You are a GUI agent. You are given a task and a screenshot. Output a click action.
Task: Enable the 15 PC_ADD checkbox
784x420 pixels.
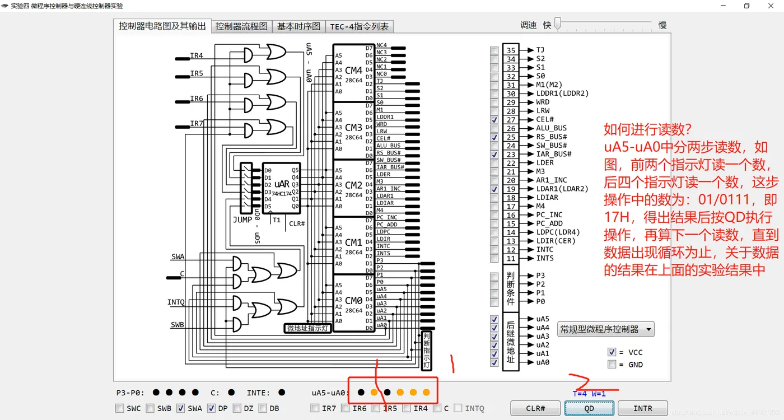pos(494,224)
